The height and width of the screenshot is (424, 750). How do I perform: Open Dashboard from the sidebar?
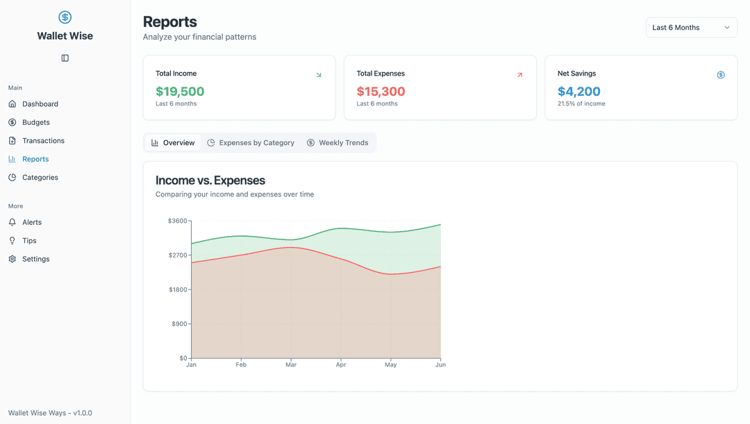tap(40, 103)
